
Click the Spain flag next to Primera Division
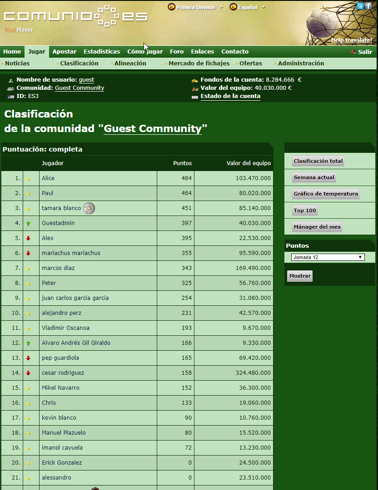(x=172, y=7)
